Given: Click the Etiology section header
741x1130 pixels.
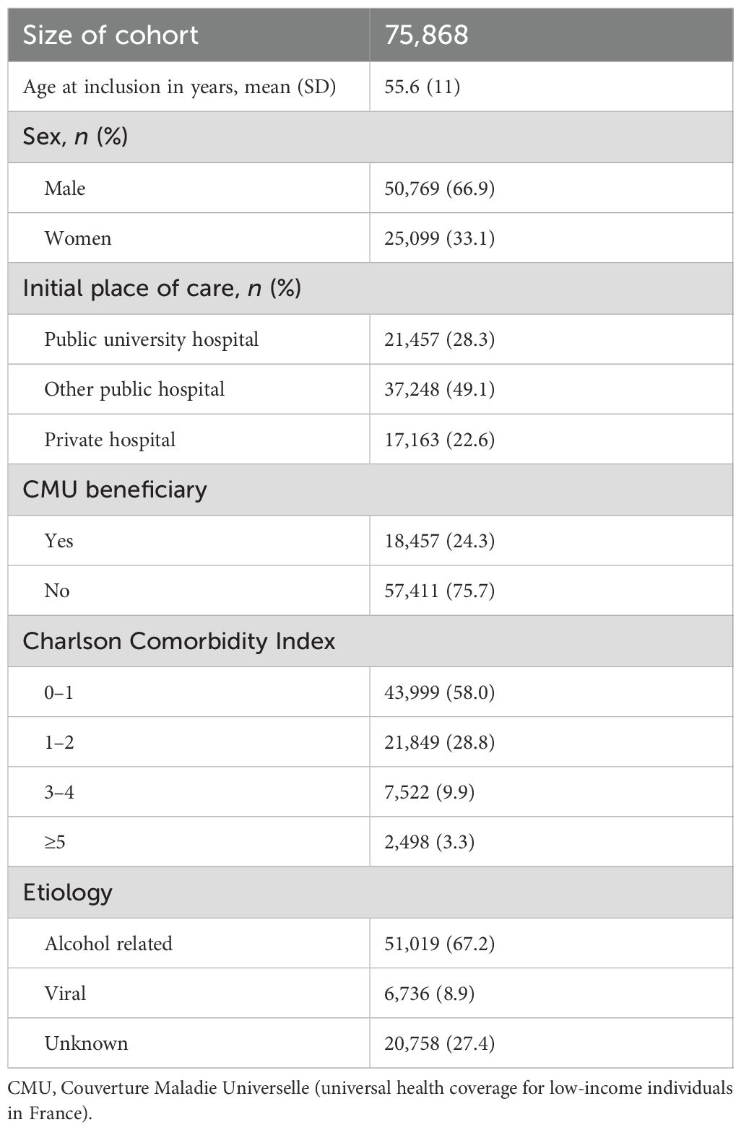Looking at the screenshot, I should 67,892.
